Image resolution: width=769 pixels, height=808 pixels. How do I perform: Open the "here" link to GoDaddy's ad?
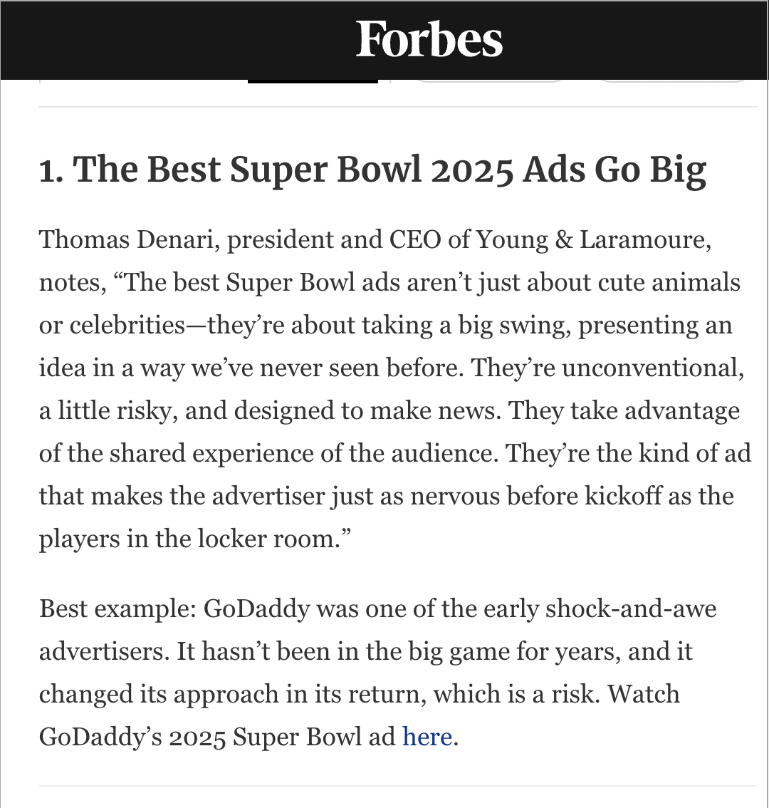point(427,736)
